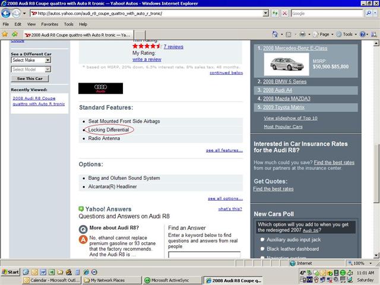Click the what's this? link

[x=230, y=208]
